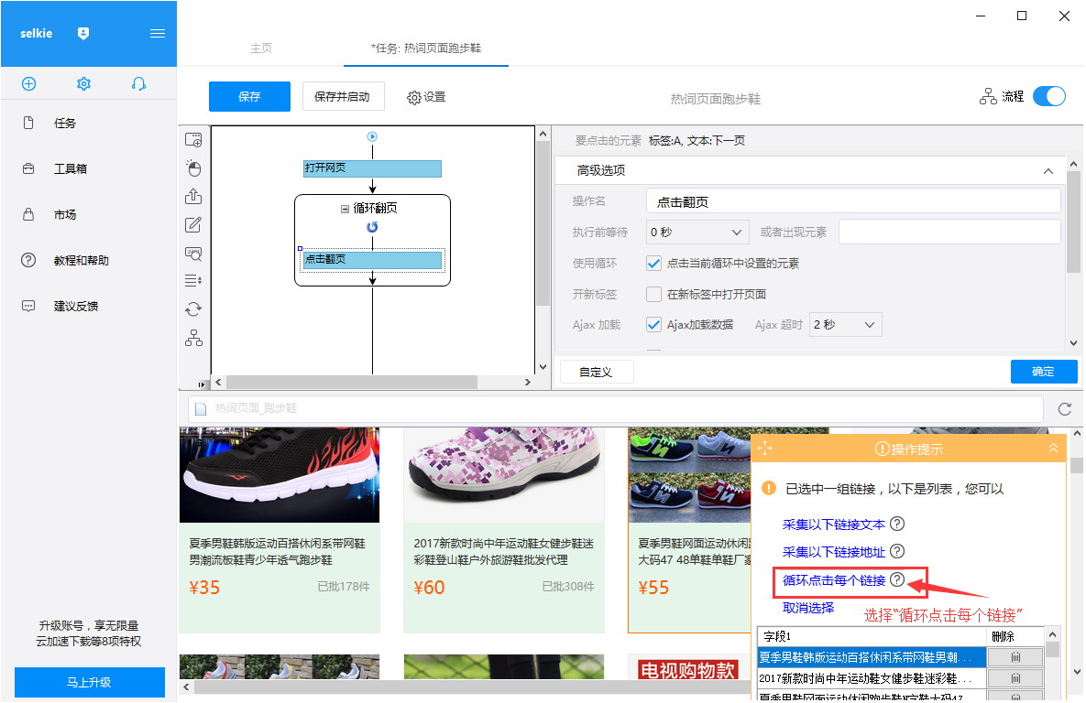Click the blue 保存 button

[x=249, y=96]
